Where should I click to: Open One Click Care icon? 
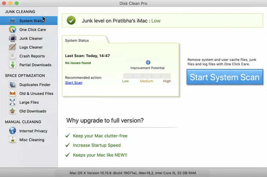tap(12, 30)
